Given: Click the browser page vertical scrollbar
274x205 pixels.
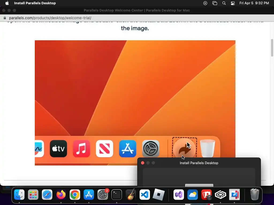Looking at the screenshot, I should (272, 48).
